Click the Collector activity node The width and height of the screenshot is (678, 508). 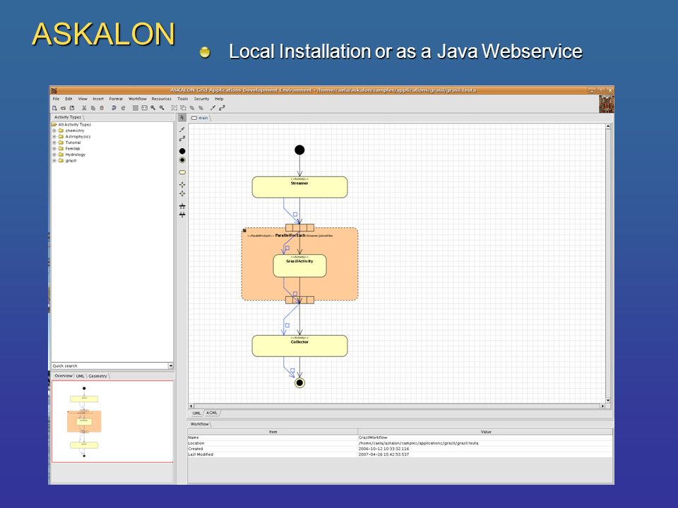[299, 346]
